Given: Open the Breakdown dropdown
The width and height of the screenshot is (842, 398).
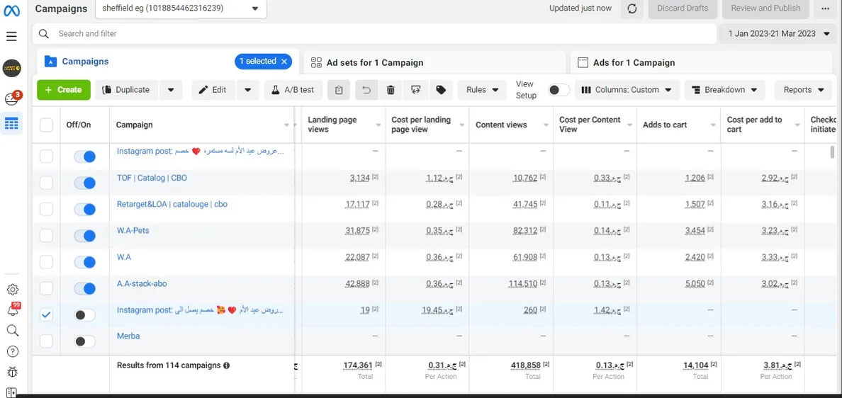Looking at the screenshot, I should [x=725, y=90].
